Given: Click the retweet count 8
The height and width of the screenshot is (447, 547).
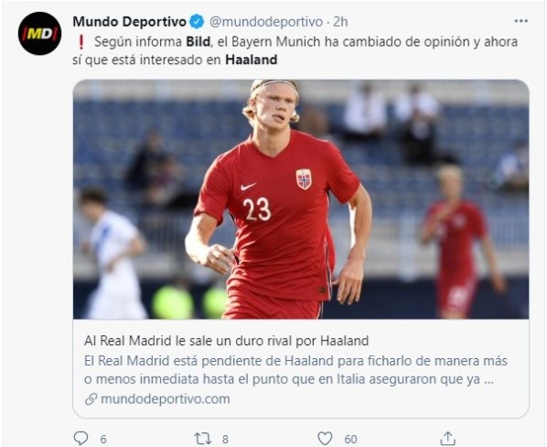Looking at the screenshot, I should click(x=225, y=439).
